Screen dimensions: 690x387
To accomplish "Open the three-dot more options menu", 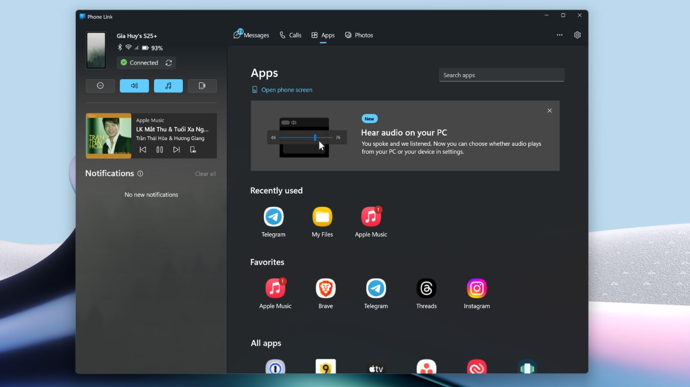I will coord(560,35).
